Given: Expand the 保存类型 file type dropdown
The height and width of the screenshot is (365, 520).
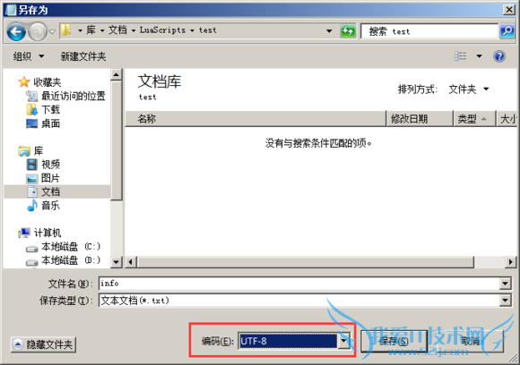Looking at the screenshot, I should [x=505, y=301].
